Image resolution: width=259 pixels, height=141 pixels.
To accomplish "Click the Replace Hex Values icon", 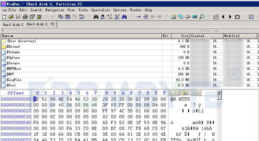I will [117, 17].
